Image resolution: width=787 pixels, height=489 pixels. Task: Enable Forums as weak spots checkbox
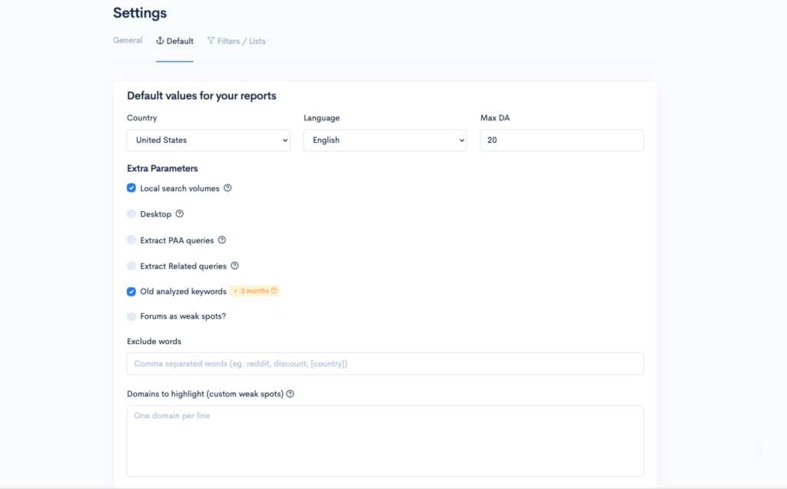[x=131, y=316]
